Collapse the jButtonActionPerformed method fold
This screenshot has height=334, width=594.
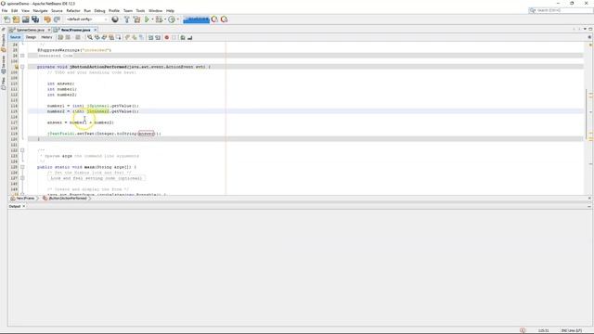[x=22, y=67]
